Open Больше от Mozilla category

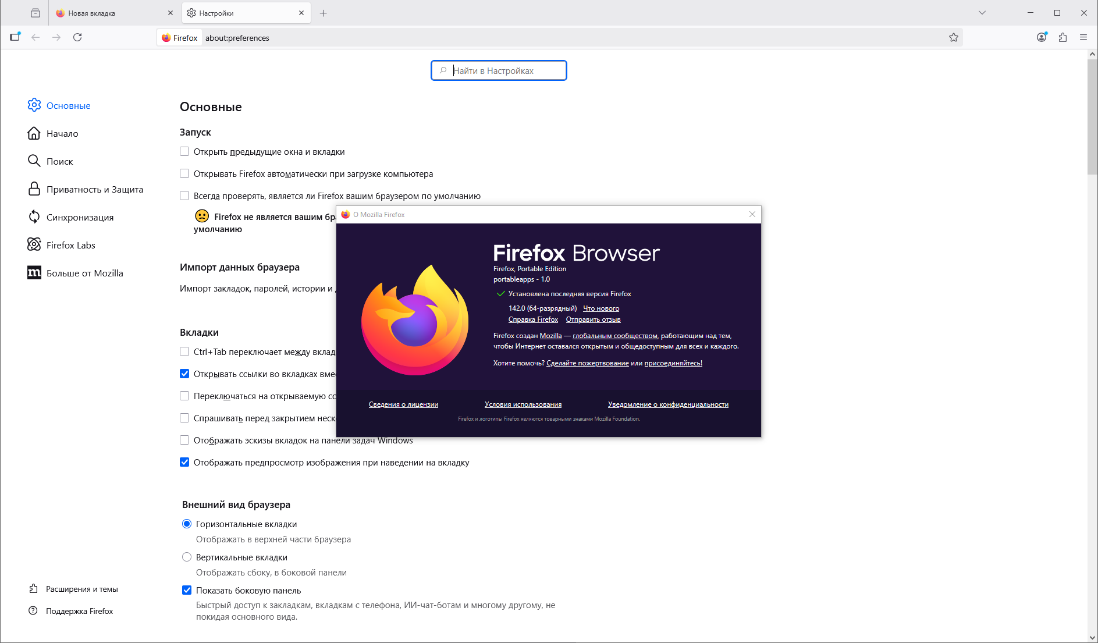pyautogui.click(x=76, y=273)
